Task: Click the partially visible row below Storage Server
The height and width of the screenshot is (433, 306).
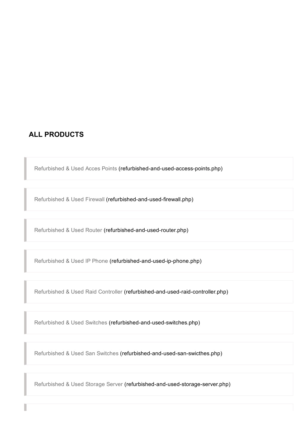Action: (159, 407)
